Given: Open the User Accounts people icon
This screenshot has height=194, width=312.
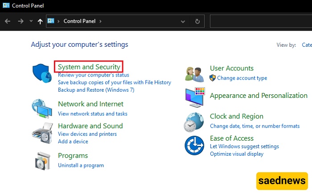Looking at the screenshot, I should click(194, 74).
